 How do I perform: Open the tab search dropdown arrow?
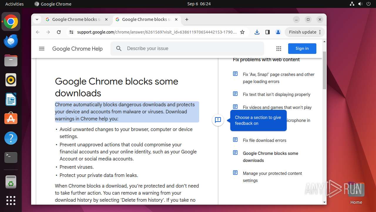[37, 19]
